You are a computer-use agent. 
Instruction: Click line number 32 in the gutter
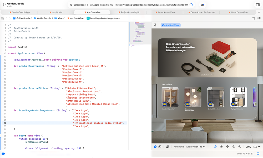point(5,123)
